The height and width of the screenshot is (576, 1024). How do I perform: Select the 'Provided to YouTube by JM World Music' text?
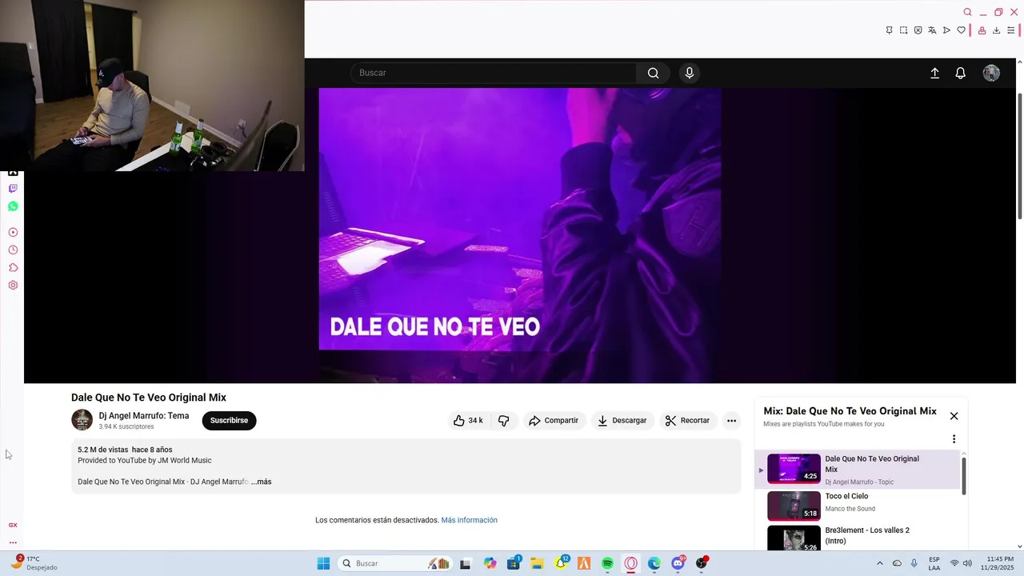pyautogui.click(x=145, y=461)
